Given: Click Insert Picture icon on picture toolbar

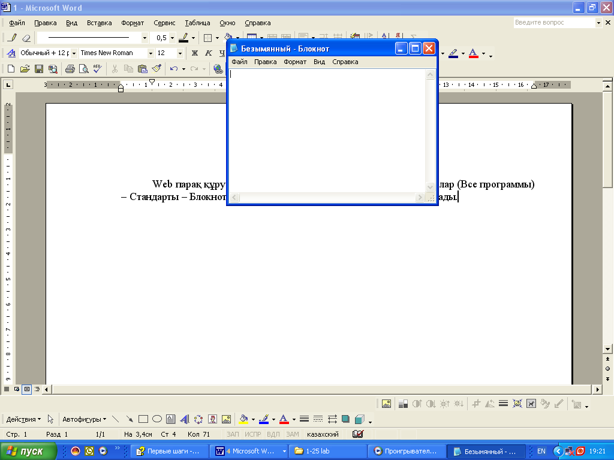Looking at the screenshot, I should point(386,403).
